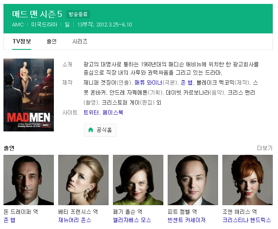Open Peggy Olson cast photo
The image size is (278, 229).
[x=138, y=180]
